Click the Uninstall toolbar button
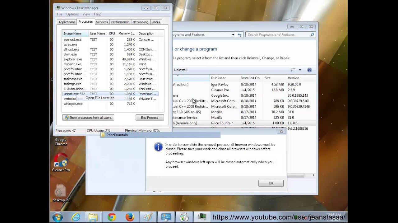Image resolution: width=398 pixels, height=223 pixels. coord(180,70)
